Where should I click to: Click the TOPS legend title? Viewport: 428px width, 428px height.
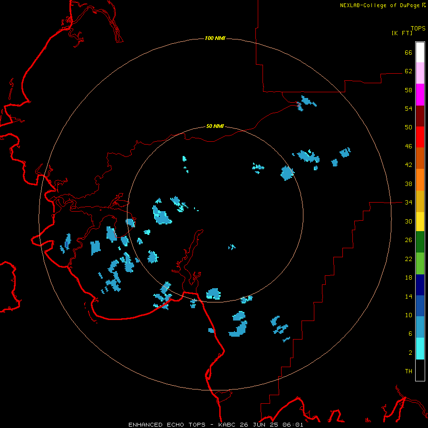coord(418,29)
